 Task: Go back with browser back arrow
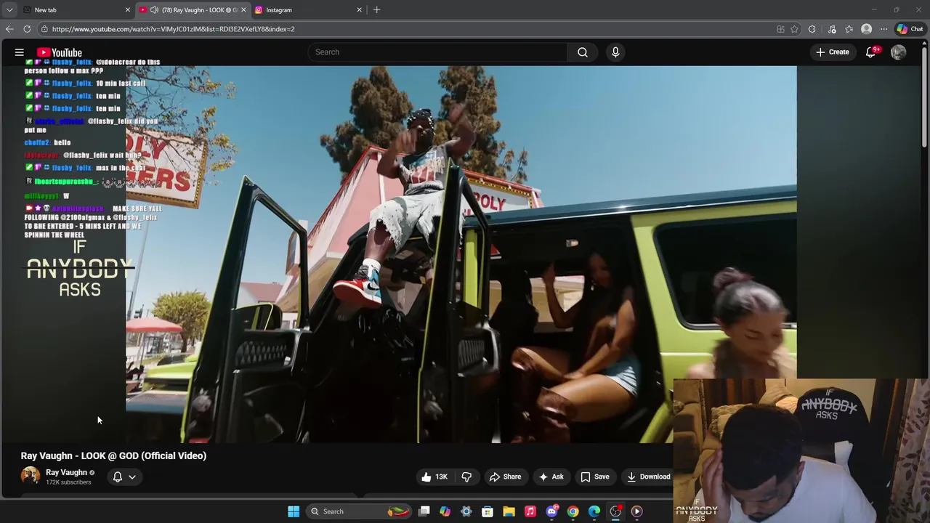coord(9,29)
